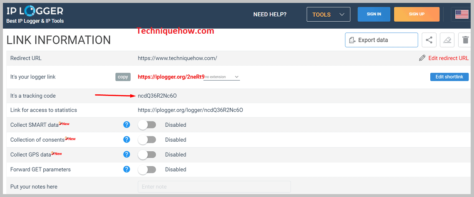Image resolution: width=474 pixels, height=197 pixels.
Task: Click the Export data button
Action: (x=382, y=40)
